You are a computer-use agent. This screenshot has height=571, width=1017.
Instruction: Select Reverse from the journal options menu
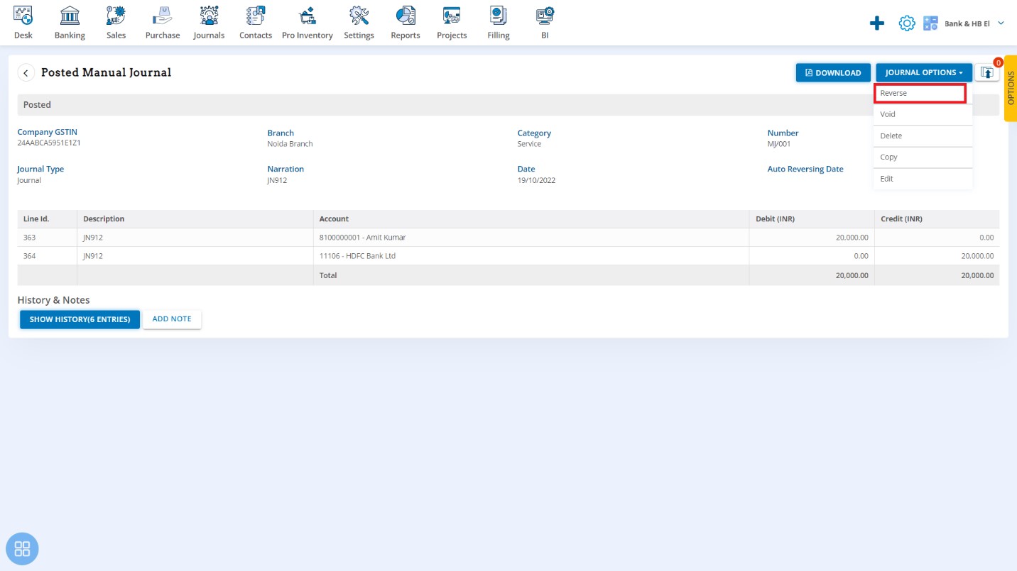click(x=919, y=93)
